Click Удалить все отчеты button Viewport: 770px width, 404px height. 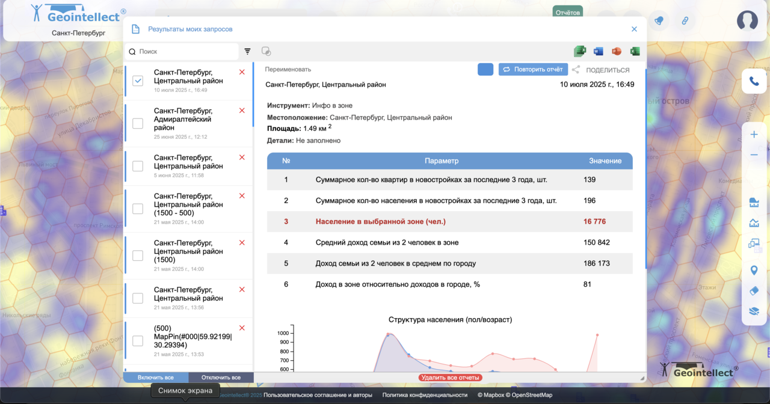click(450, 378)
